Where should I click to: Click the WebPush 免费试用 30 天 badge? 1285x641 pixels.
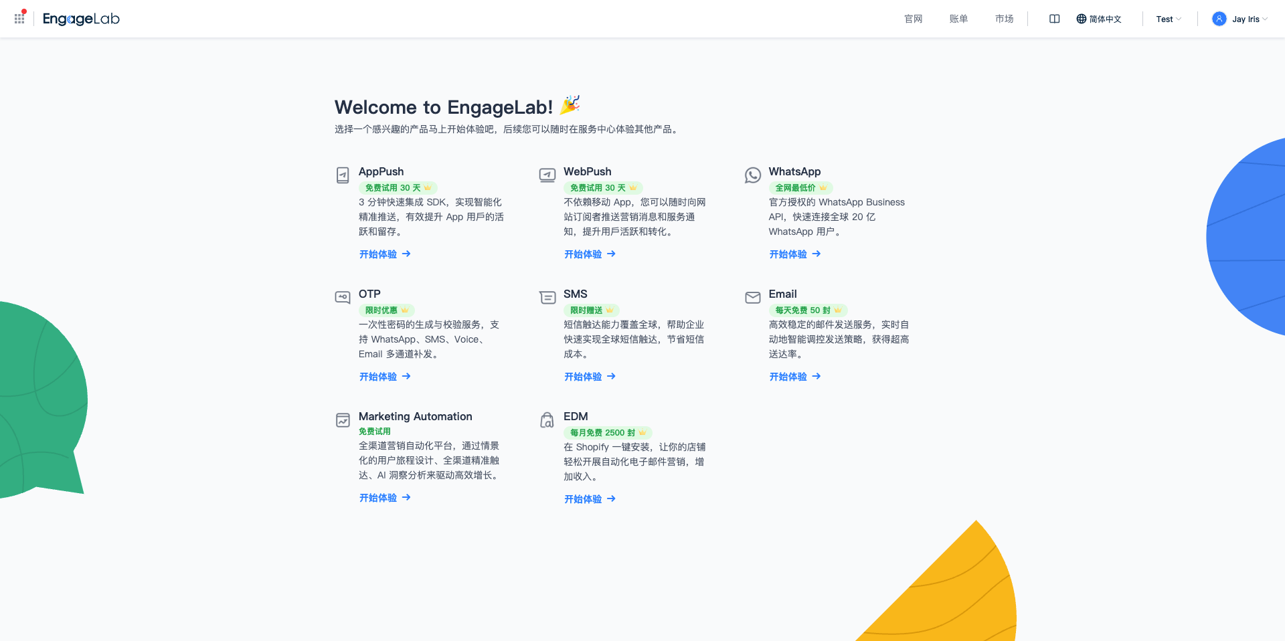603,188
